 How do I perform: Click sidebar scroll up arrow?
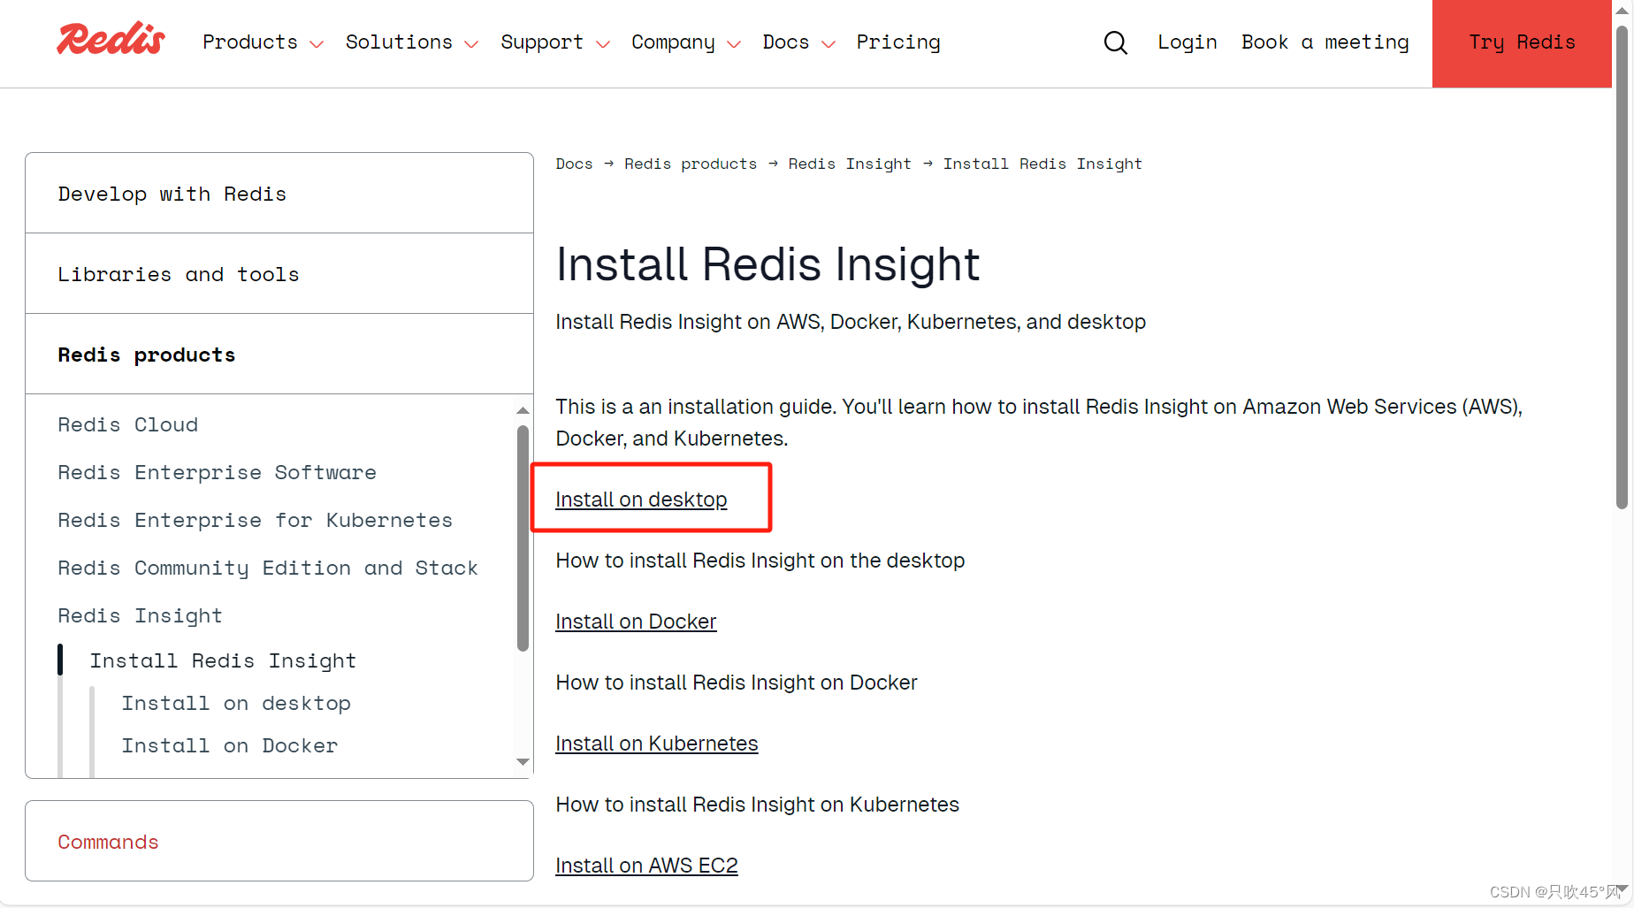pyautogui.click(x=523, y=410)
